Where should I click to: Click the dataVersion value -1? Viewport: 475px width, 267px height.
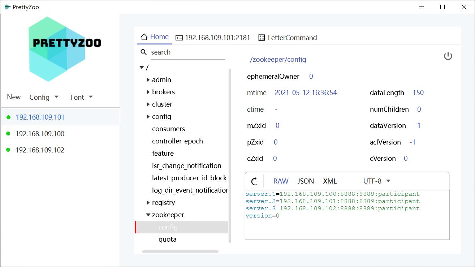tap(418, 126)
